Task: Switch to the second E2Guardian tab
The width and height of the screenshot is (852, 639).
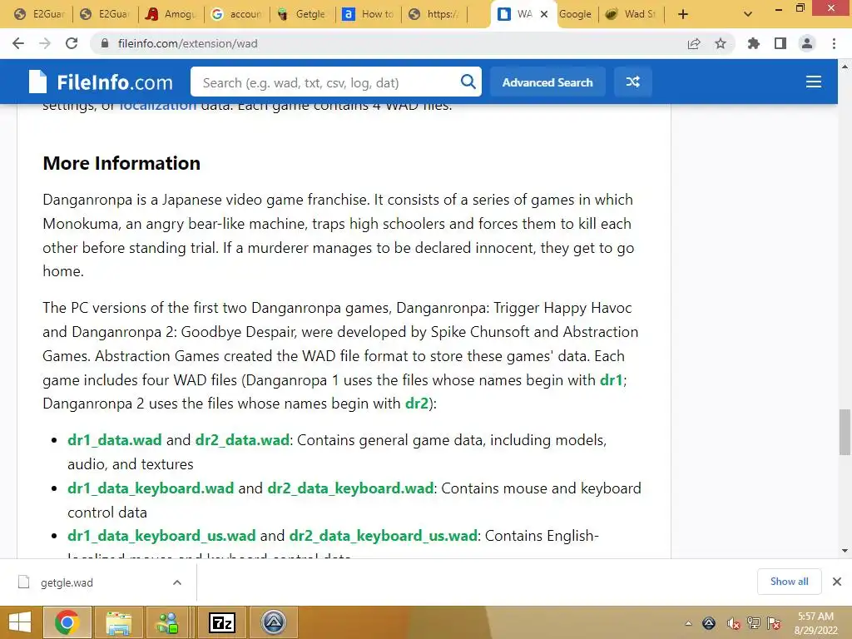Action: click(x=105, y=14)
